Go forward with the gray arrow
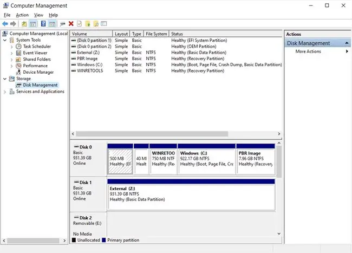 coord(13,24)
